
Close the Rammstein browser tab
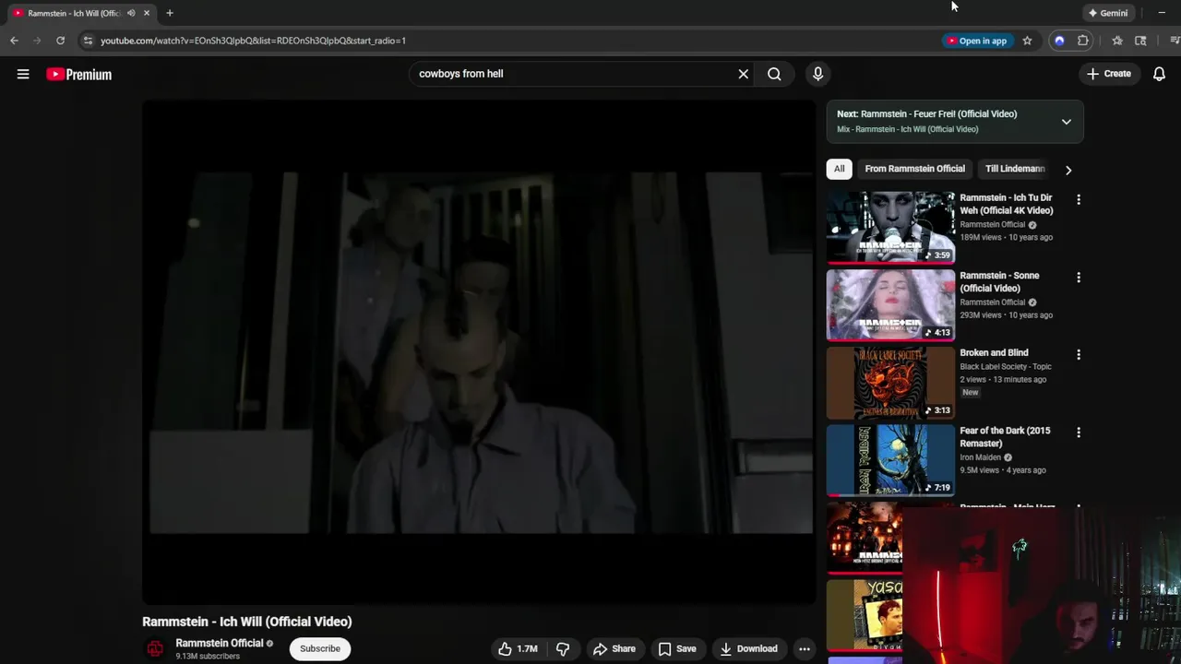146,13
